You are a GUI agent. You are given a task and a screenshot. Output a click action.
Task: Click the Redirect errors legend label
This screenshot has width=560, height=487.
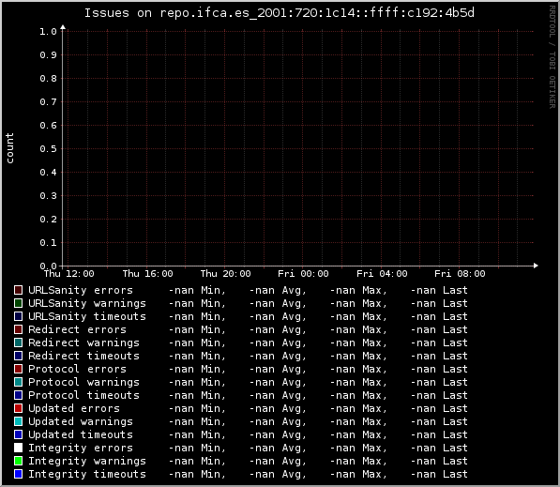[77, 329]
